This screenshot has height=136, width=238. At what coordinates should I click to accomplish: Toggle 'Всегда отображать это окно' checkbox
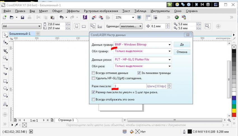tap(94, 99)
